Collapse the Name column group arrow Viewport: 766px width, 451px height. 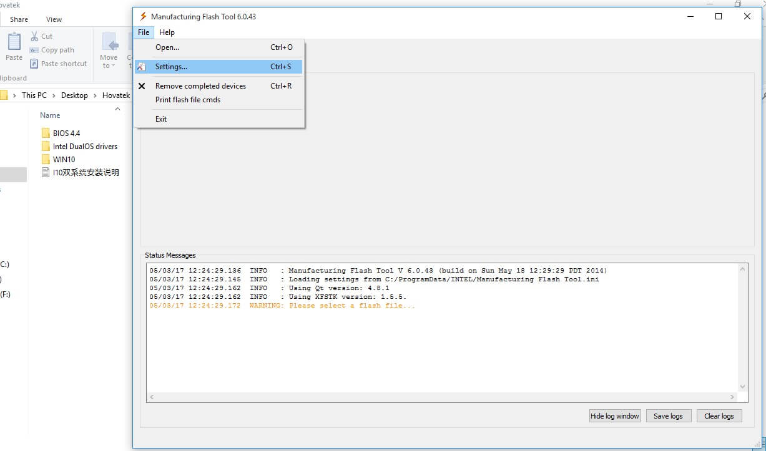pos(118,109)
